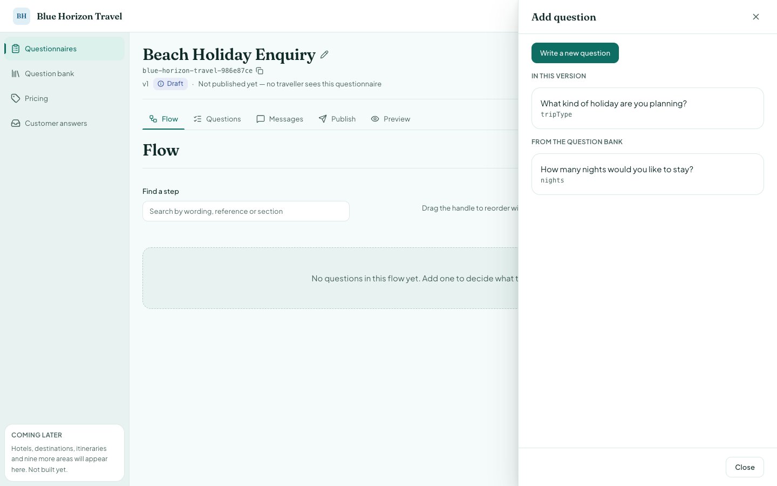Viewport: 777px width, 486px height.
Task: Click the 'Not published yet' status message
Action: pyautogui.click(x=290, y=84)
